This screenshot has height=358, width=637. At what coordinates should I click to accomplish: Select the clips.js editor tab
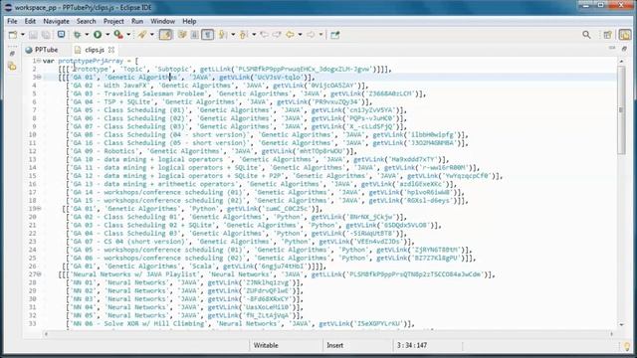[95, 50]
